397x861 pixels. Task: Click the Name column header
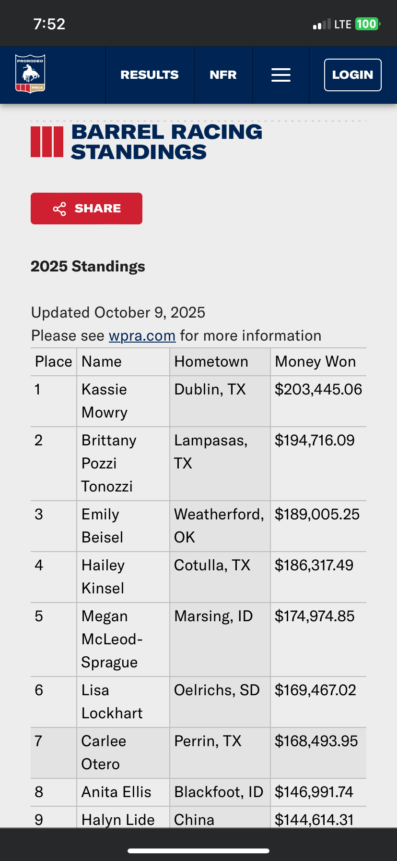(102, 362)
